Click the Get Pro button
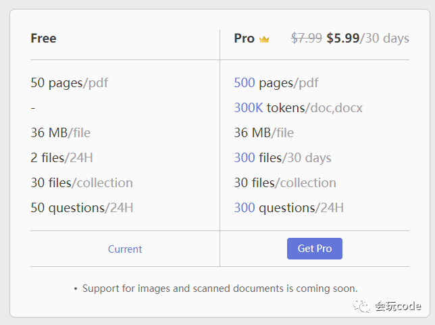The width and height of the screenshot is (435, 325). pyautogui.click(x=314, y=249)
